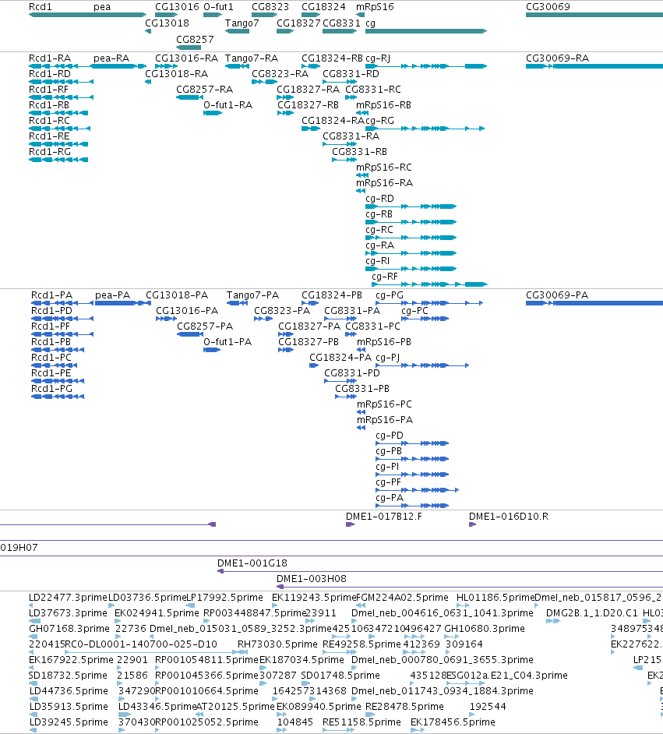The image size is (663, 734).
Task: Select the pea-RA transcript
Action: (x=111, y=58)
